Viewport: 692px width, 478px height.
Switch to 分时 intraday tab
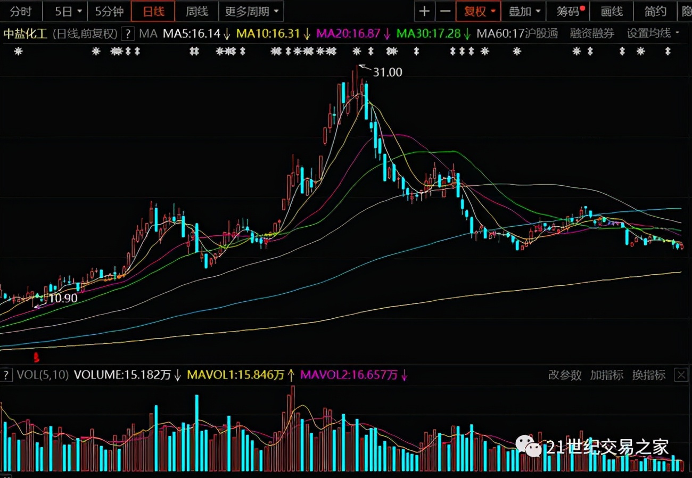click(x=21, y=11)
